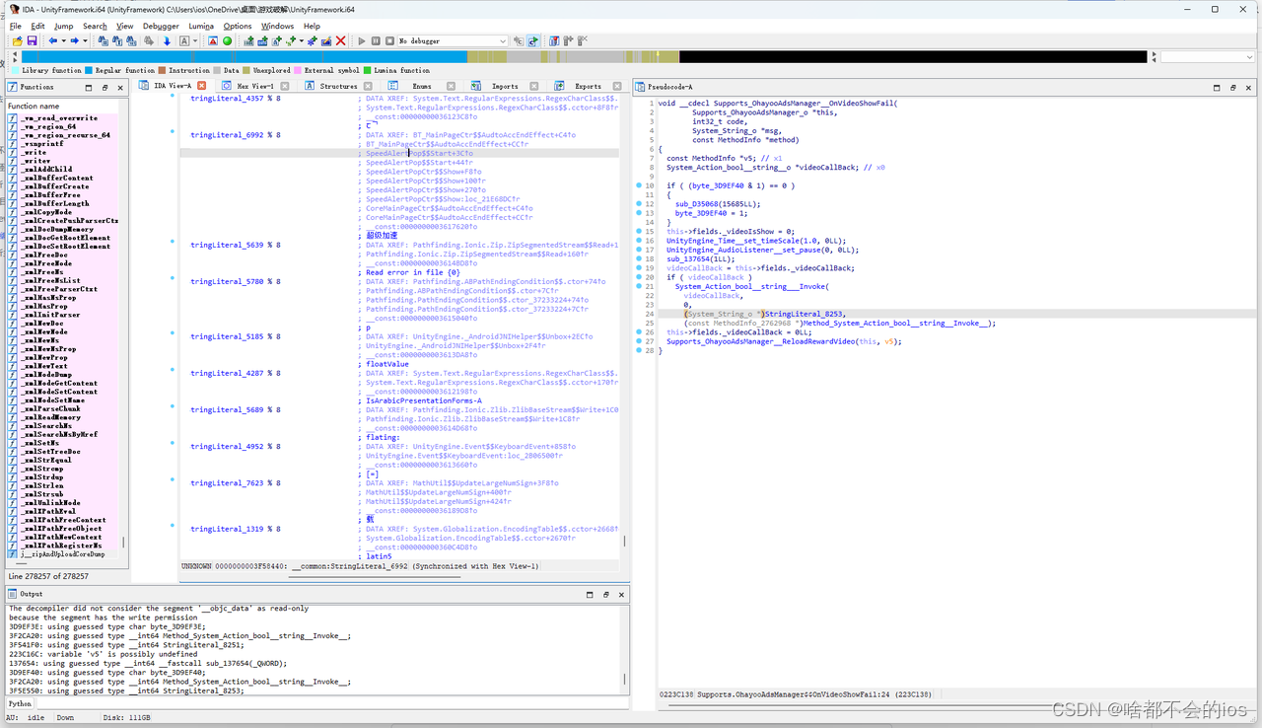Click the green circle toolbar icon
The height and width of the screenshot is (728, 1262).
[227, 40]
